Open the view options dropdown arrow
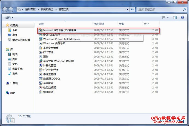Image resolution: width=189 pixels, height=126 pixels. click(168, 18)
